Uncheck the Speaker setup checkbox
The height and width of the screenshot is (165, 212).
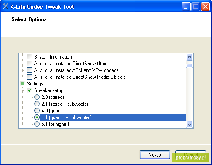30,90
